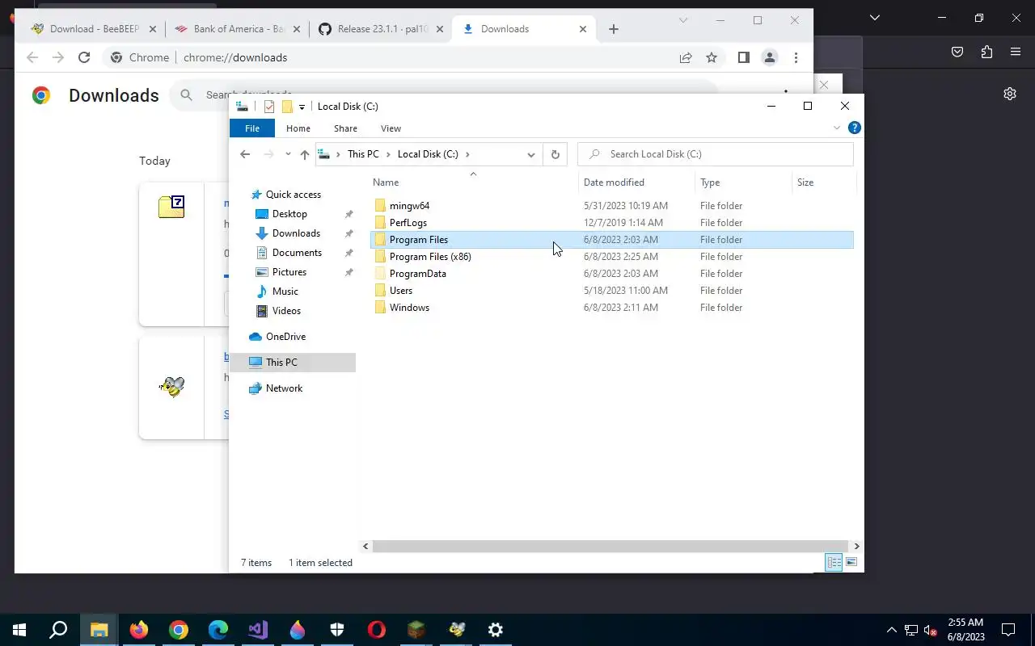Viewport: 1035px width, 646px height.
Task: Reload the Chrome downloads page
Action: 84,57
